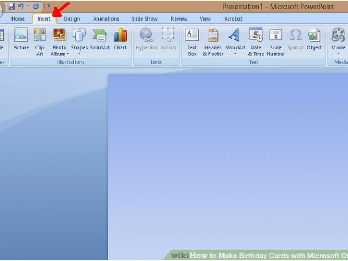Click the Action icon

click(x=168, y=35)
